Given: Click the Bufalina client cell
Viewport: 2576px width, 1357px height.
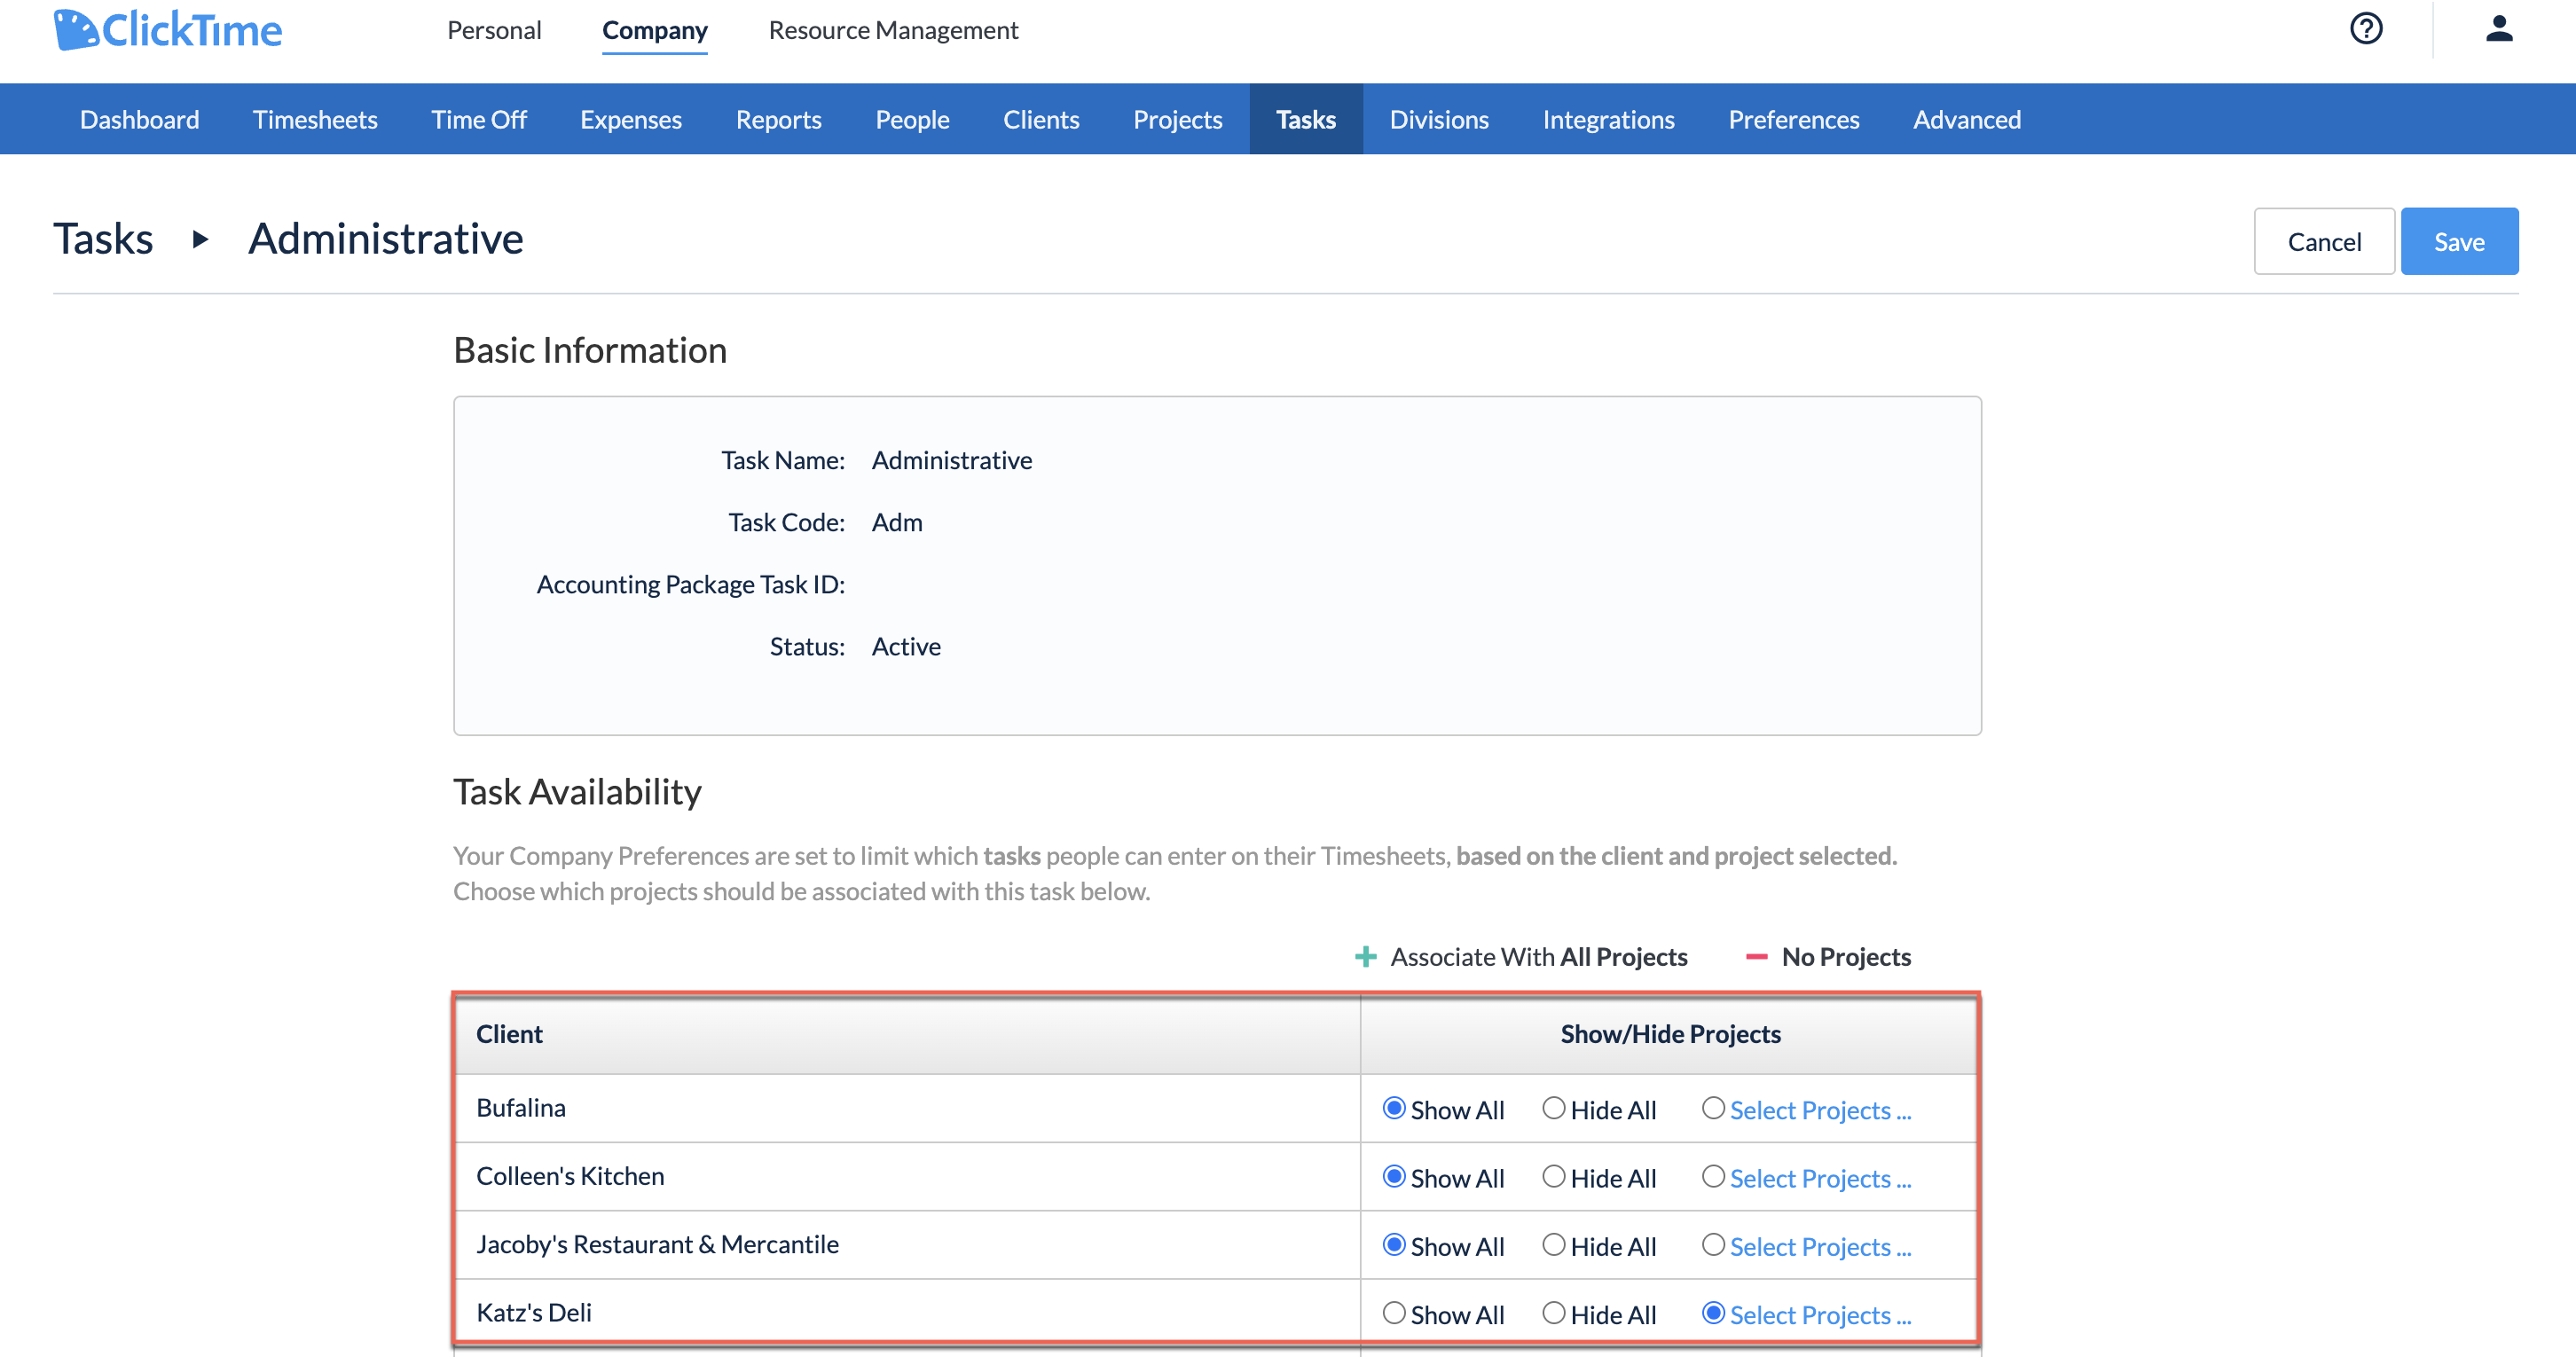Looking at the screenshot, I should point(908,1108).
